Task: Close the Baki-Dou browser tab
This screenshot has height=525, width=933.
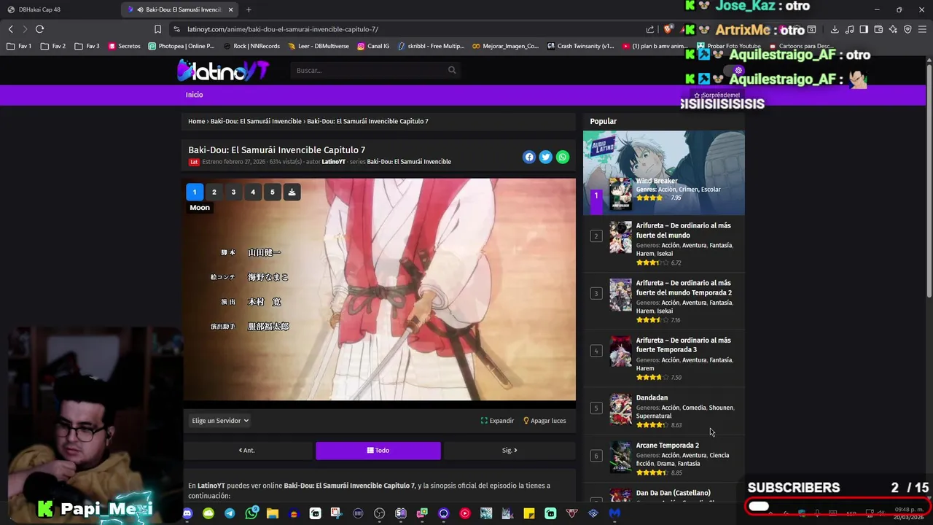Action: [x=231, y=9]
